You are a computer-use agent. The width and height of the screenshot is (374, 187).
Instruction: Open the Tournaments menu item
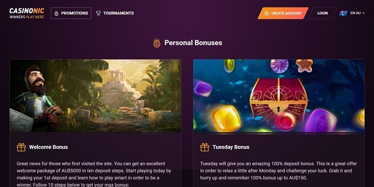118,13
